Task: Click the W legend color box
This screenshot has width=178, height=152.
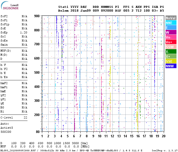Action: tap(171, 32)
